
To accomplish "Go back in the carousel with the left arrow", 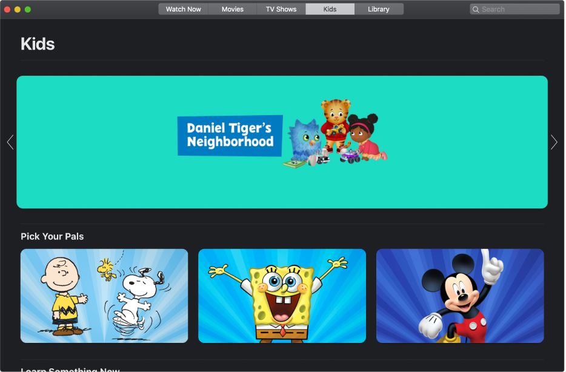I will click(10, 142).
